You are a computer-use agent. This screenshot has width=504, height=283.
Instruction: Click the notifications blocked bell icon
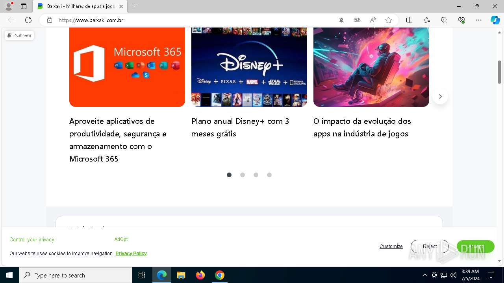click(x=341, y=20)
